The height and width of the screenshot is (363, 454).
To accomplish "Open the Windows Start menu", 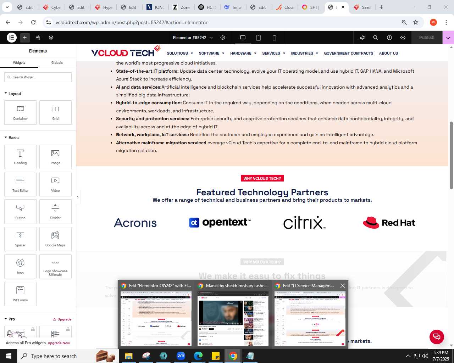I will 9,356.
